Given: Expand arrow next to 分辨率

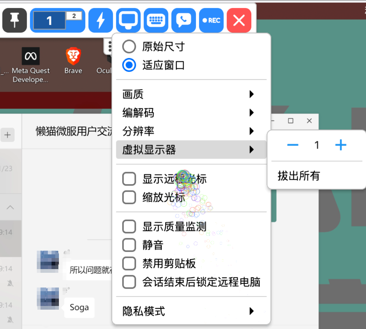Looking at the screenshot, I should (251, 131).
